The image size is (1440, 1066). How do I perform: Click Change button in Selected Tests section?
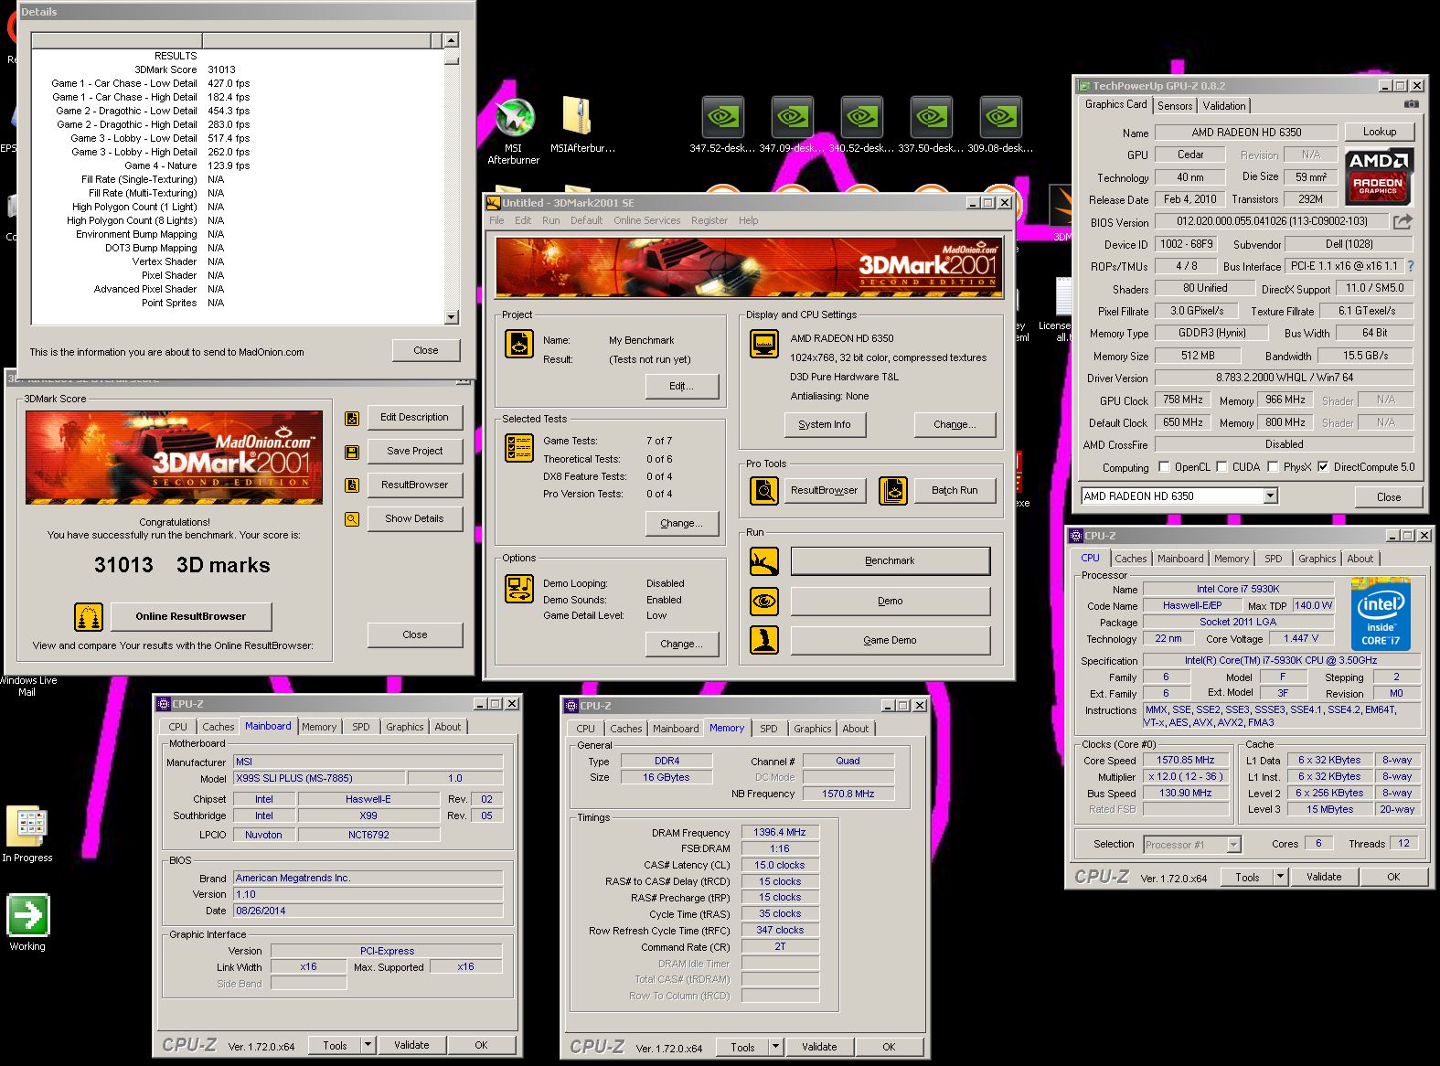pos(682,523)
